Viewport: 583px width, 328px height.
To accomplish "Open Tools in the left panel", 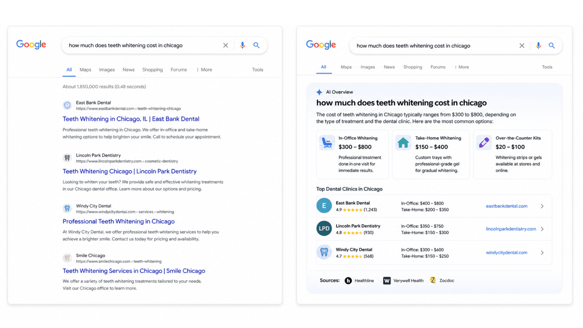I will pos(257,70).
